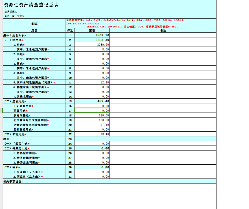Select the empty 备注 cell in 集体土地总面积 row
This screenshot has width=249, height=209.
[163, 35]
